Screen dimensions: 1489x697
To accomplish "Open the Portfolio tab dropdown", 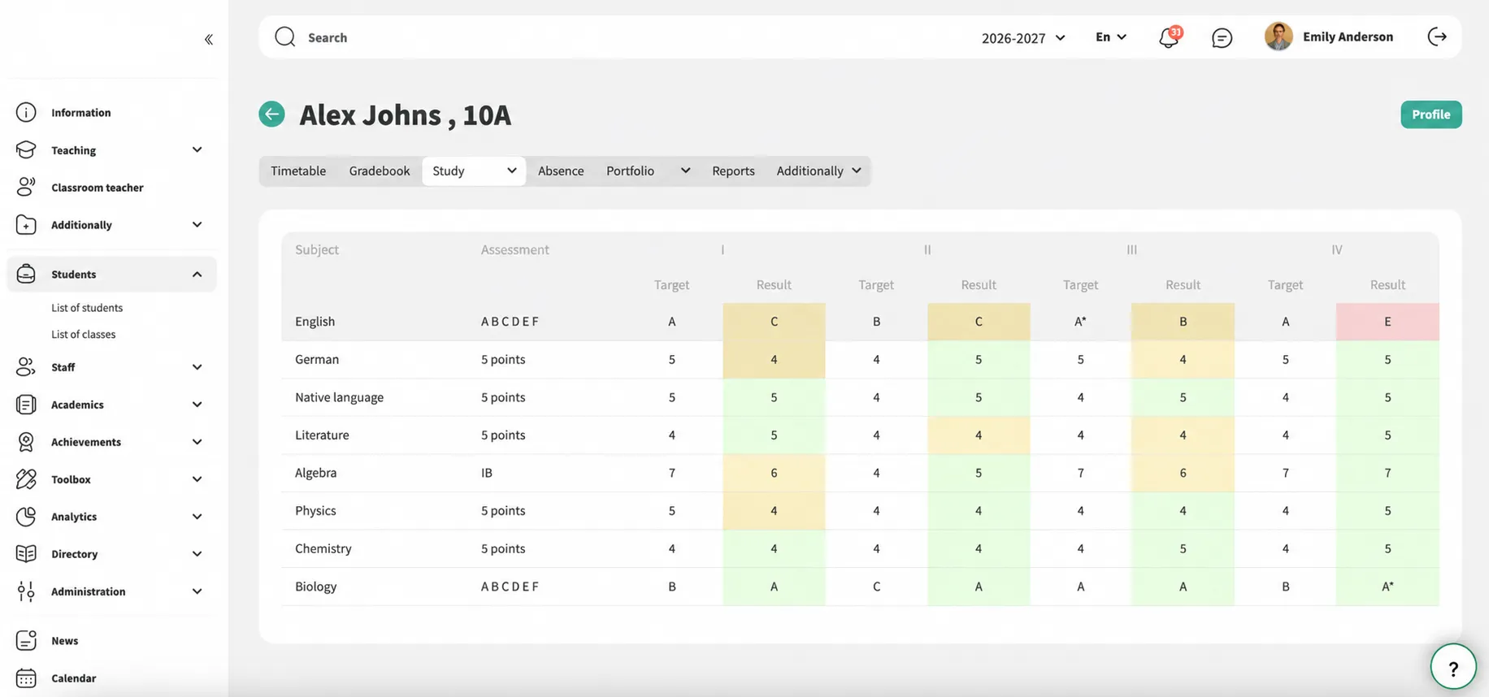I will coord(648,171).
